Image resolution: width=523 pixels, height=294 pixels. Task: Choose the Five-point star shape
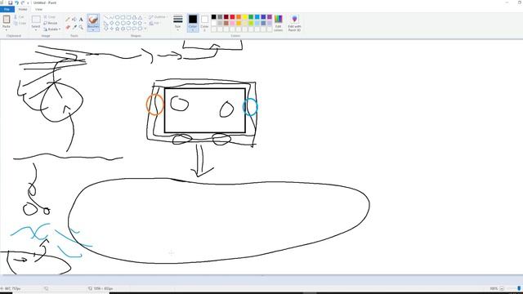[x=118, y=29]
